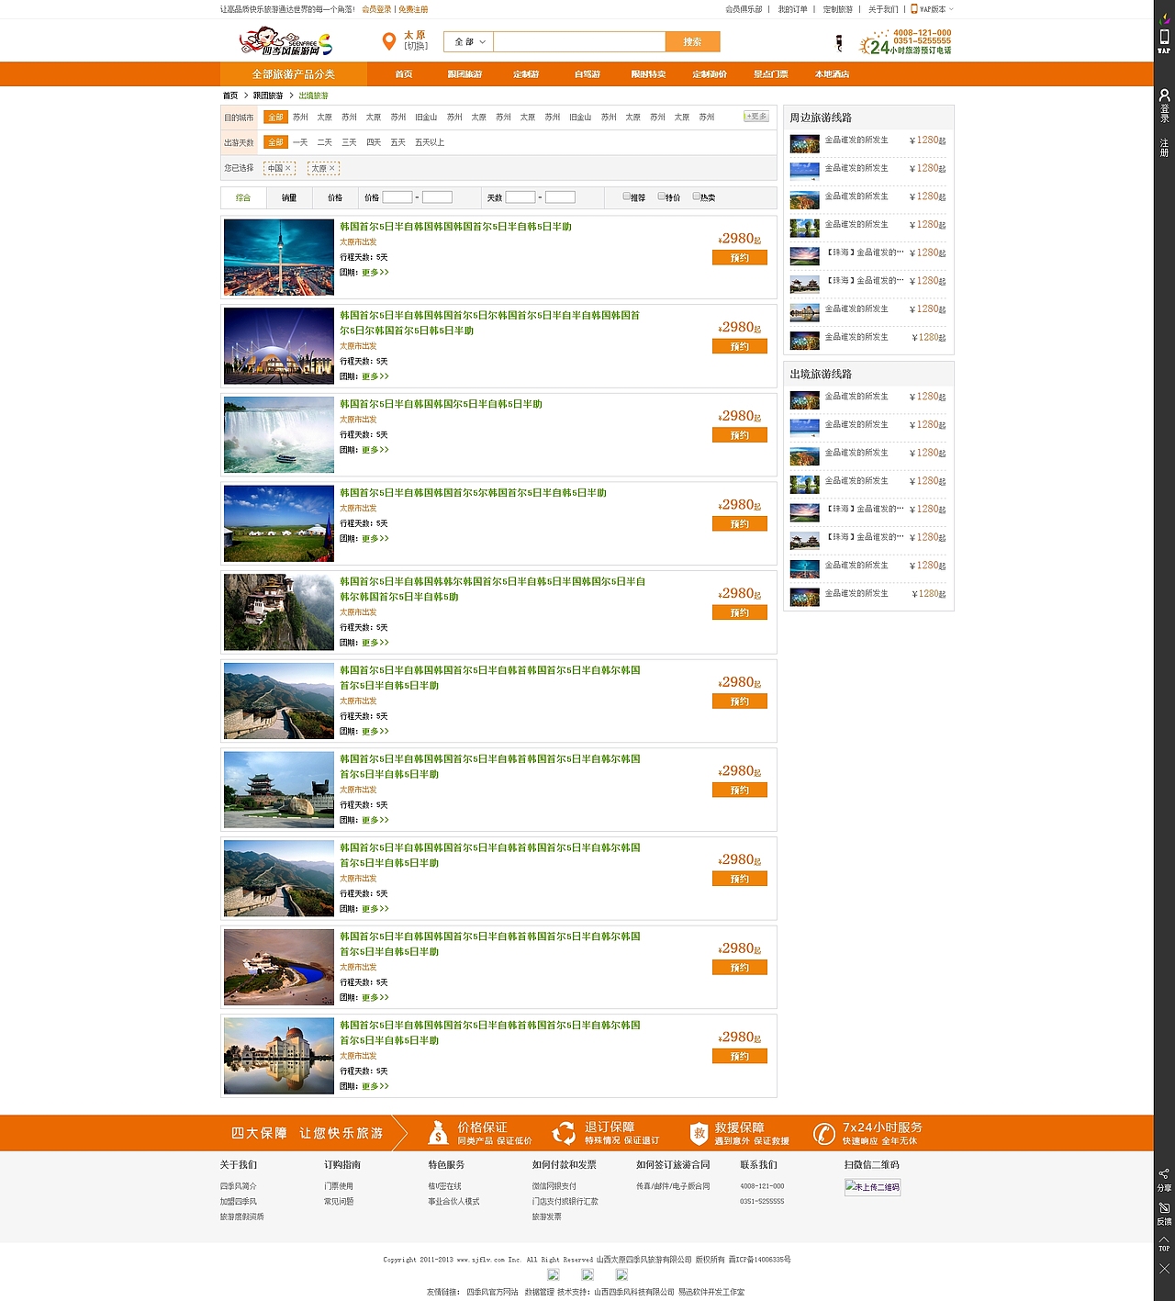Click 跟团旅游 in the breadcrumb
Image resolution: width=1175 pixels, height=1301 pixels.
[268, 95]
